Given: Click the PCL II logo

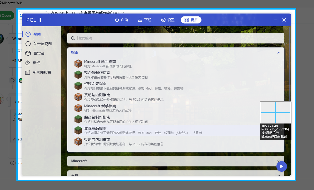Looking at the screenshot, I should click(34, 20).
